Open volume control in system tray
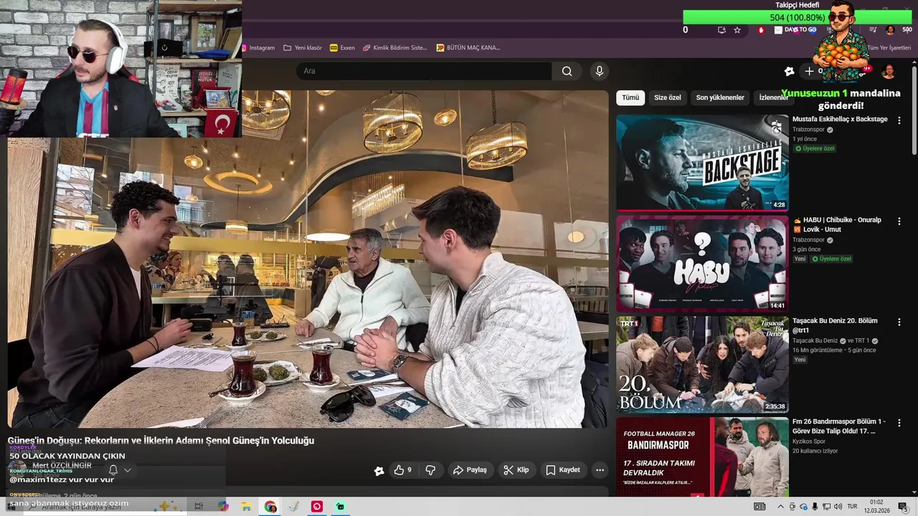This screenshot has height=516, width=918. coord(838,507)
